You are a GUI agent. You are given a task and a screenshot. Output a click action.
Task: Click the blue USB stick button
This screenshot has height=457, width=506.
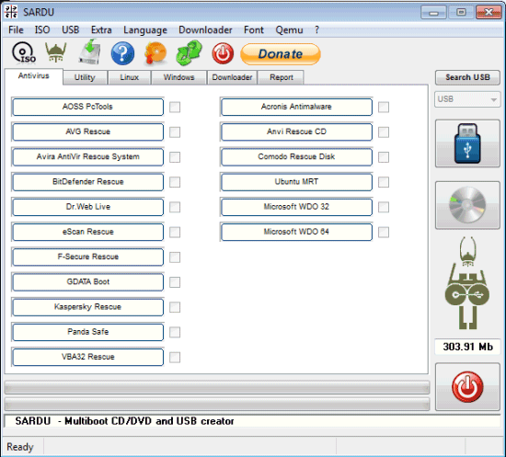[467, 143]
